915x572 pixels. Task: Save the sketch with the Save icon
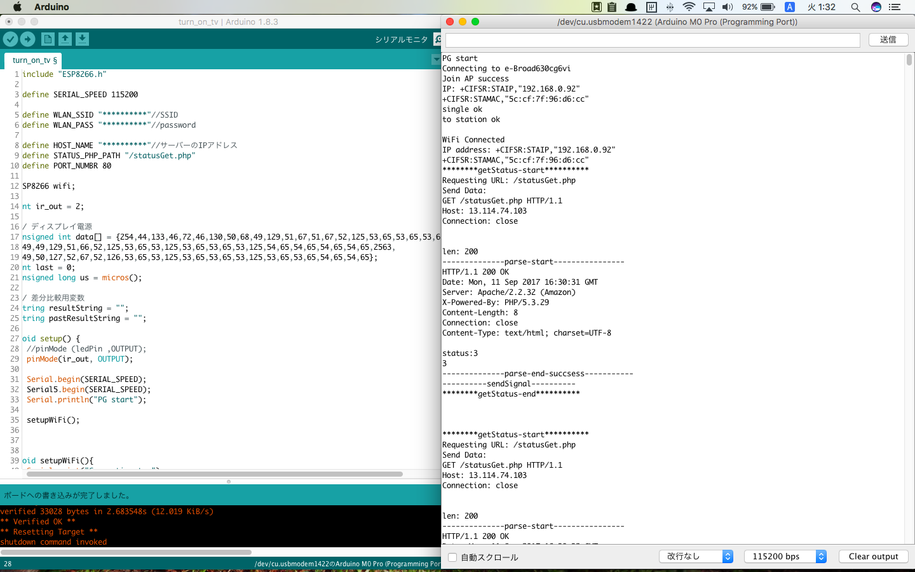pyautogui.click(x=82, y=39)
